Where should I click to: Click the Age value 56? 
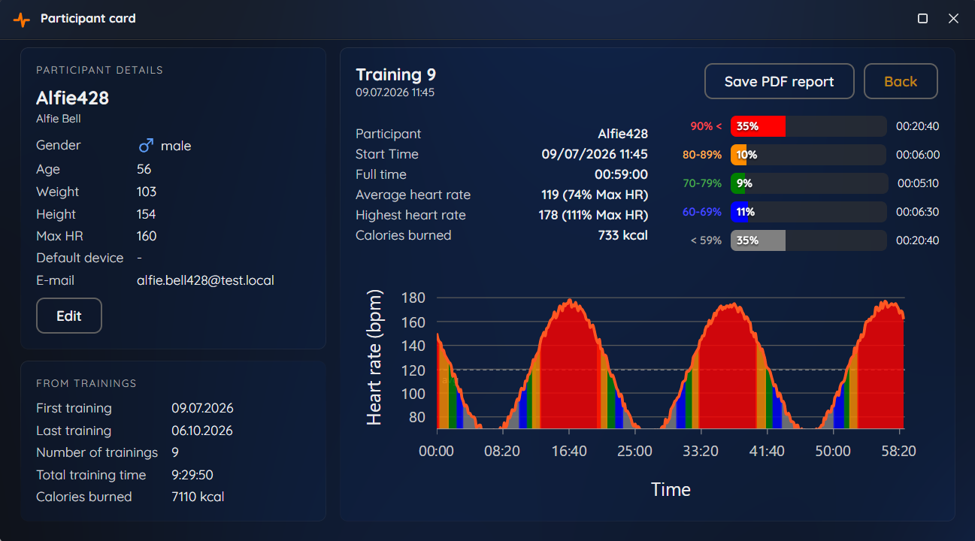[x=144, y=169]
